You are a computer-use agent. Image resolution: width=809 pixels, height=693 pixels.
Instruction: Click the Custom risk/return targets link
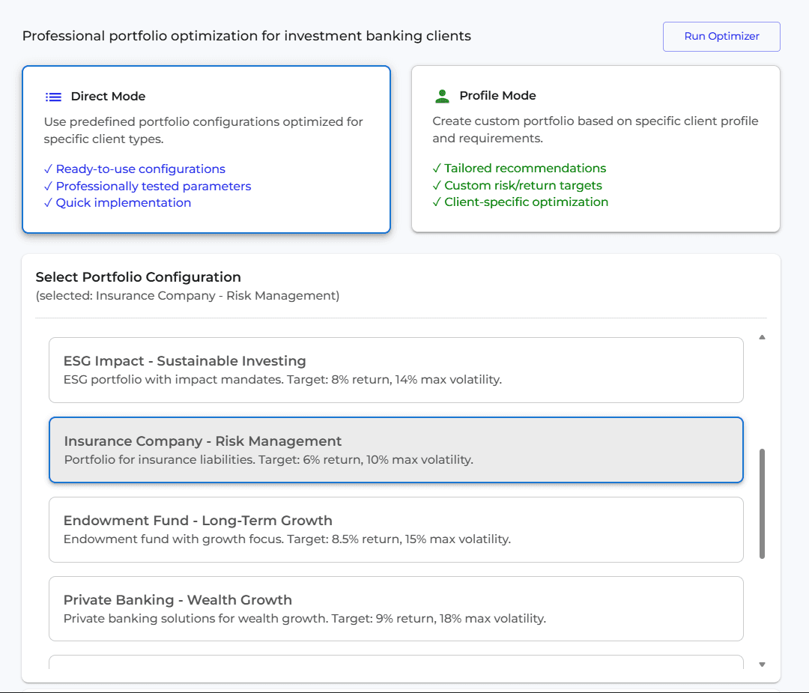click(x=524, y=185)
